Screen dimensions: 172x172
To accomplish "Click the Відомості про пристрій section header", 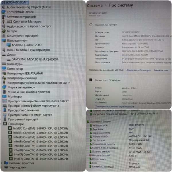I will tap(106, 25).
